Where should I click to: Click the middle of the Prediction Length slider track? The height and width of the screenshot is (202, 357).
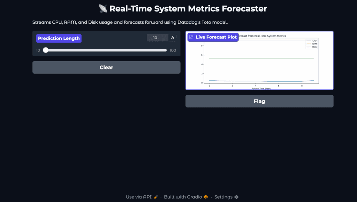[106, 50]
